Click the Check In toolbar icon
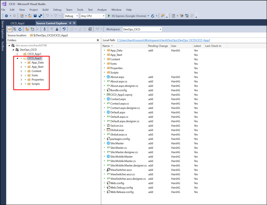 [x=57, y=29]
